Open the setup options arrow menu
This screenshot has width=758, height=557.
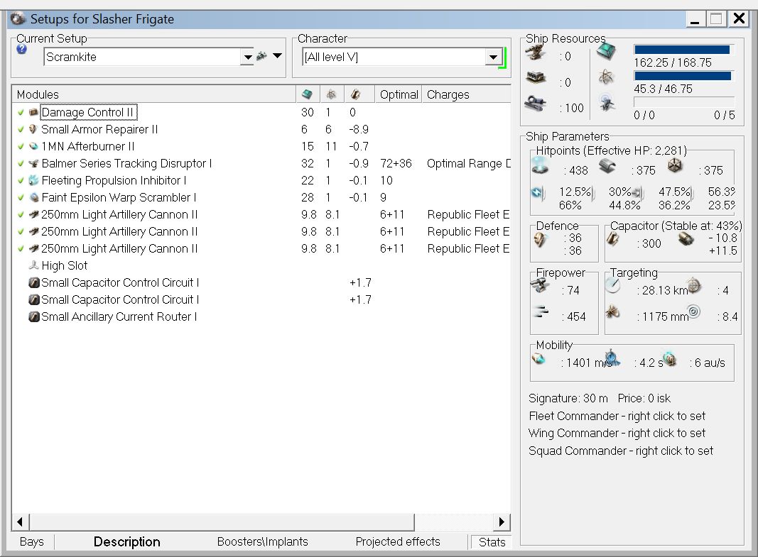[278, 55]
